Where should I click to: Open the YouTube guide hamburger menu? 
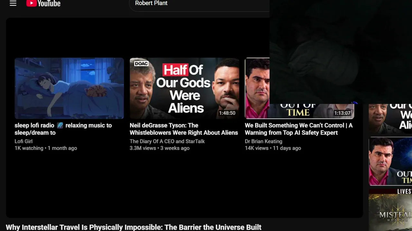[13, 4]
